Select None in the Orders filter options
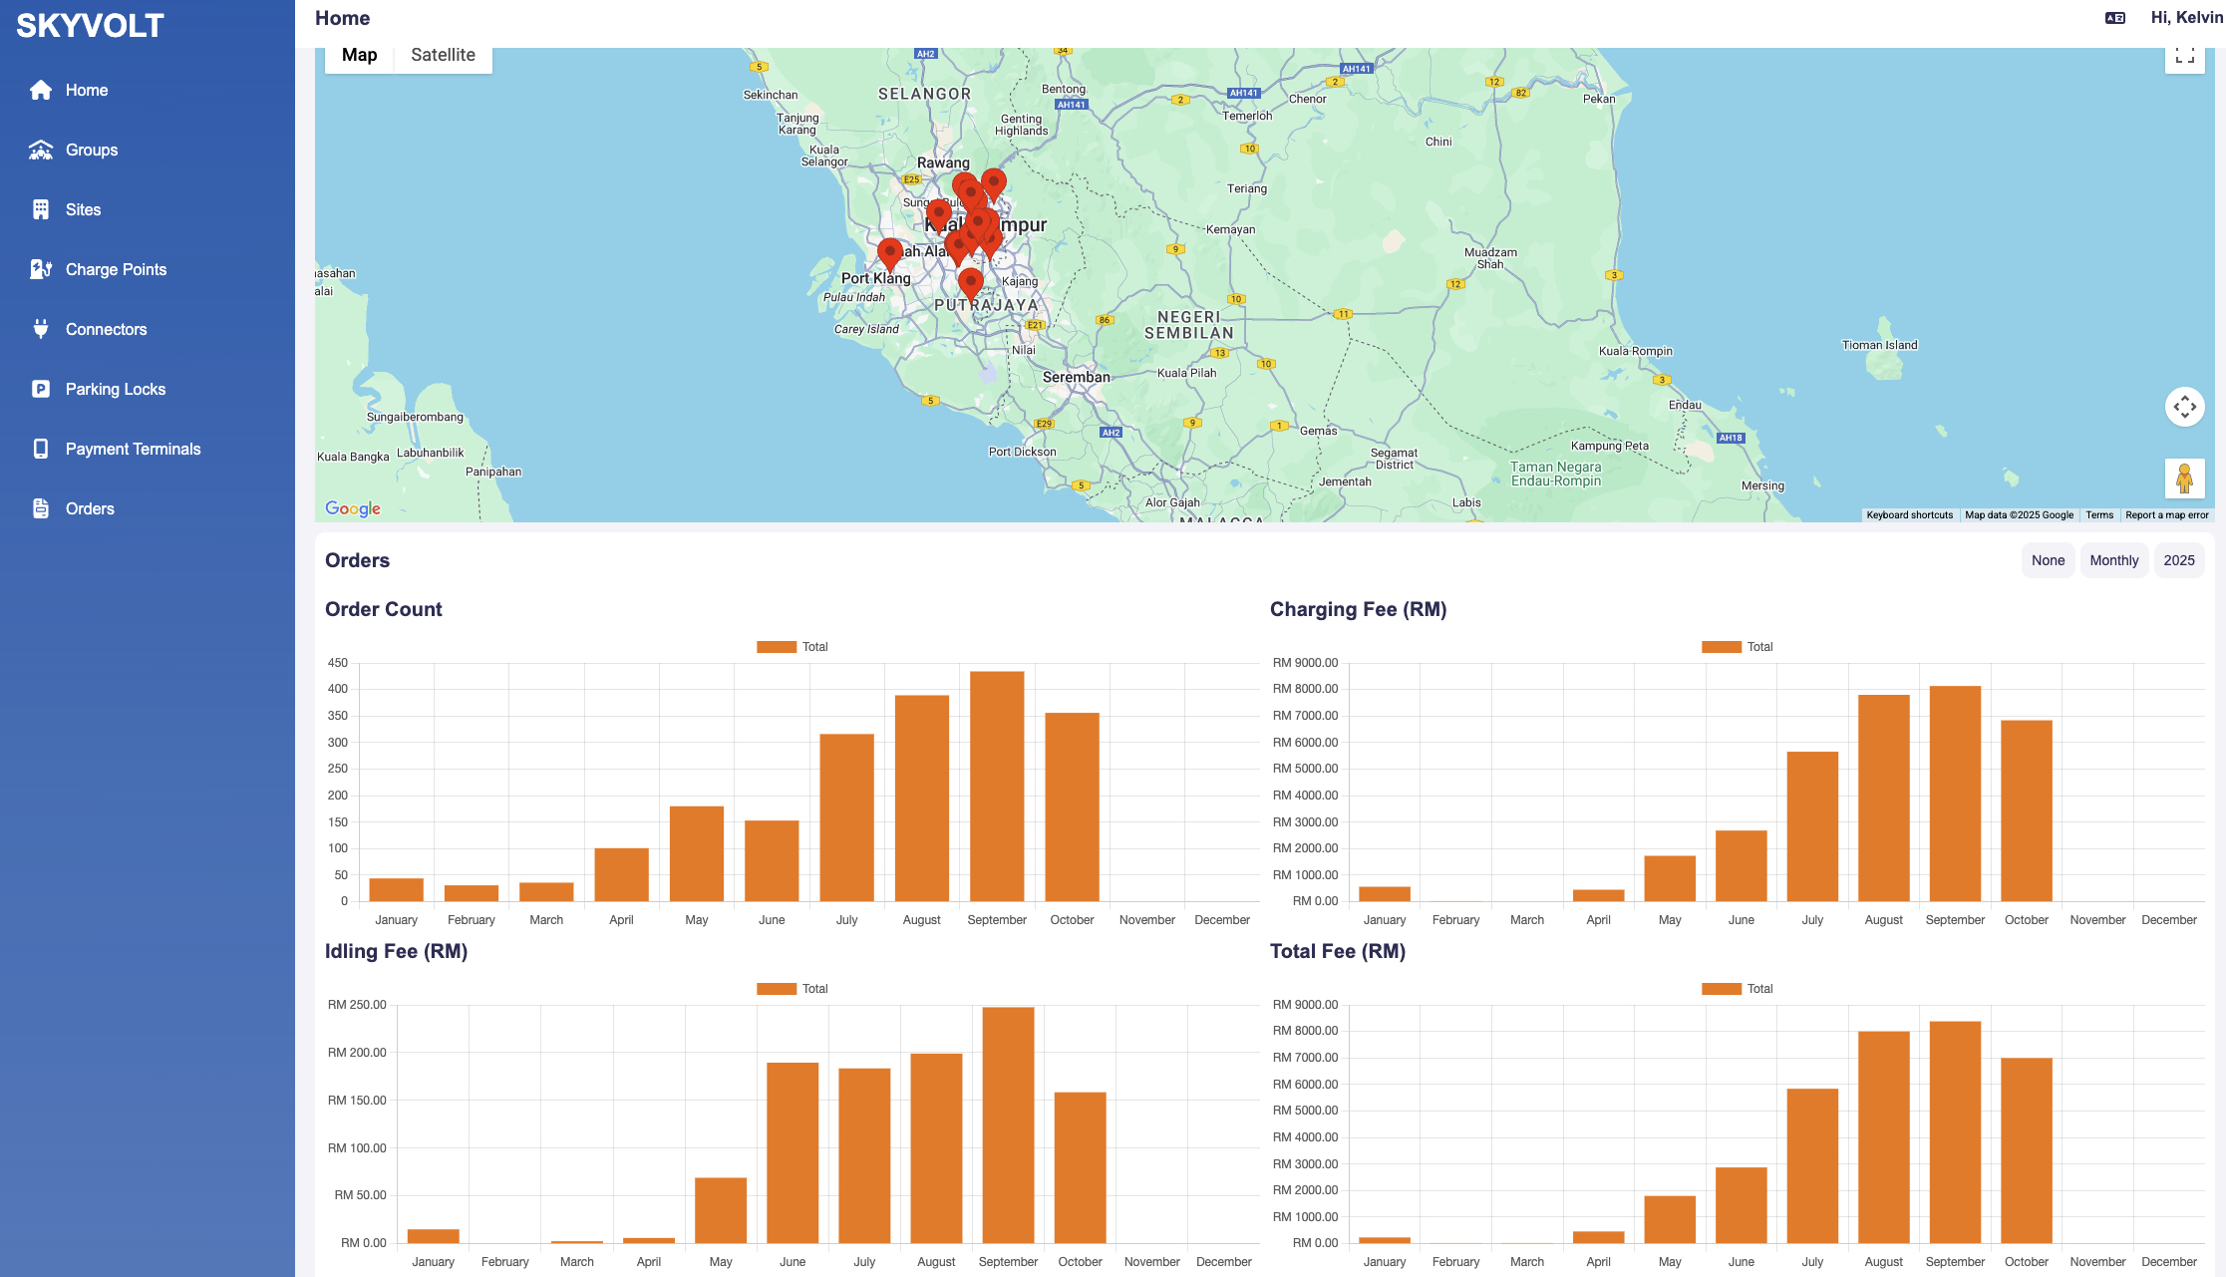This screenshot has height=1277, width=2226. coord(2048,560)
